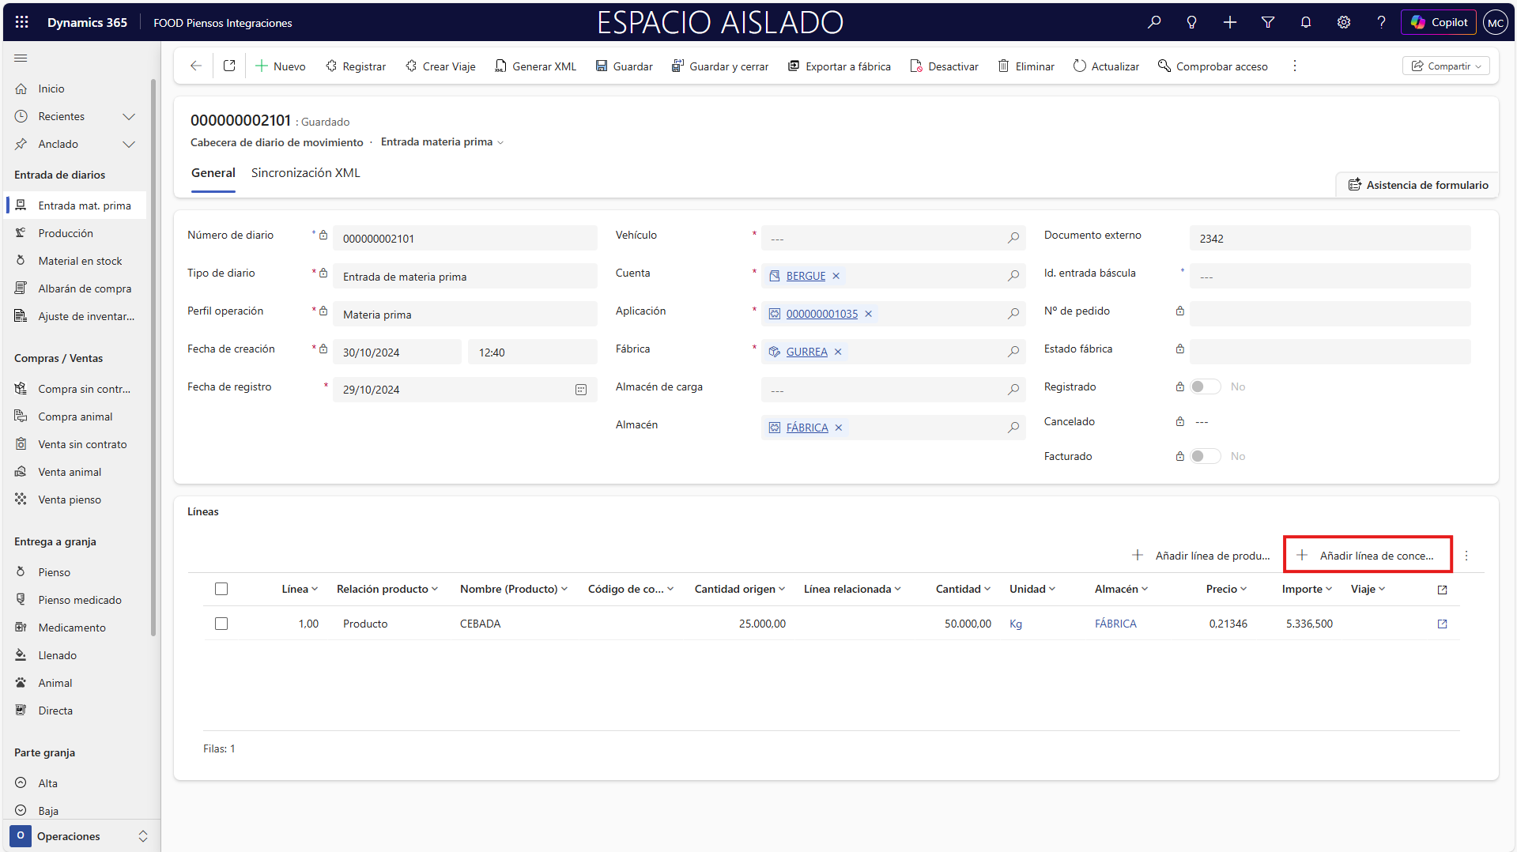Screen dimensions: 1517x852
Task: Open the settings gear
Action: (1343, 22)
